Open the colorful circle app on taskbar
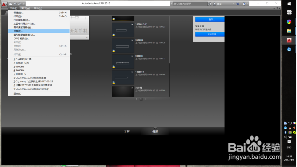 pos(289,22)
